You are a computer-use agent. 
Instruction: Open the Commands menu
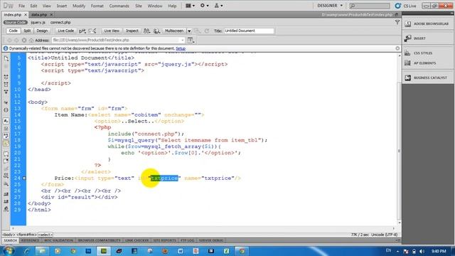pos(119,6)
